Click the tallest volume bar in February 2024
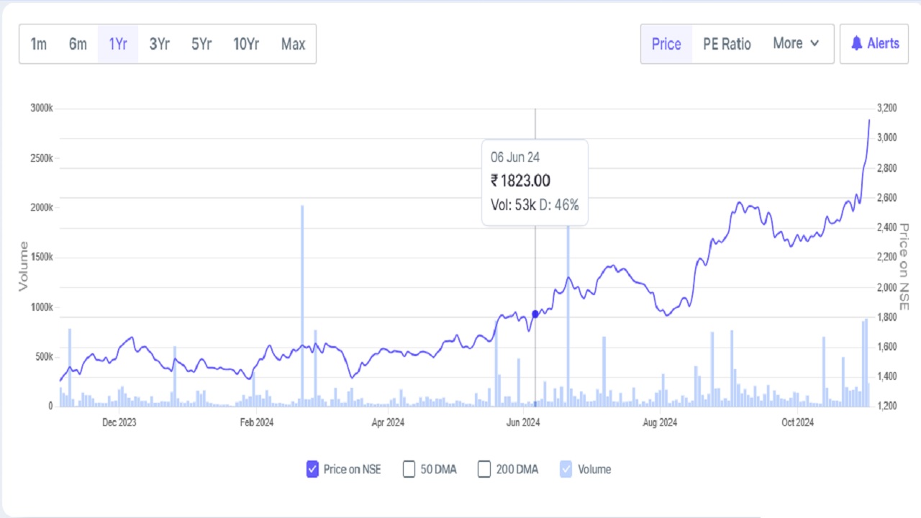This screenshot has width=921, height=518. [x=302, y=306]
